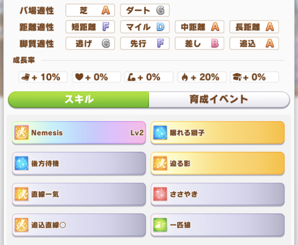Screen dimensions: 298x245
Task: Select the ダート G aptitude box
Action: click(x=145, y=10)
